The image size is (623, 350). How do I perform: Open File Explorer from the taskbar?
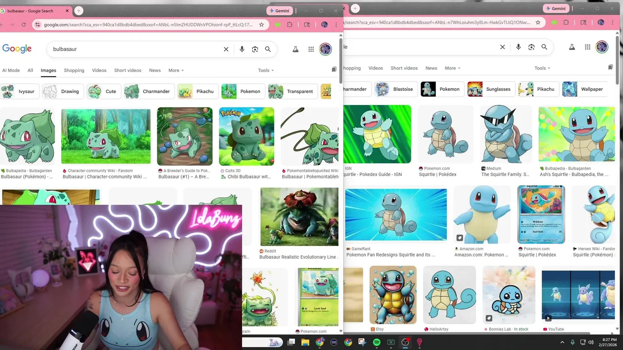point(305,342)
